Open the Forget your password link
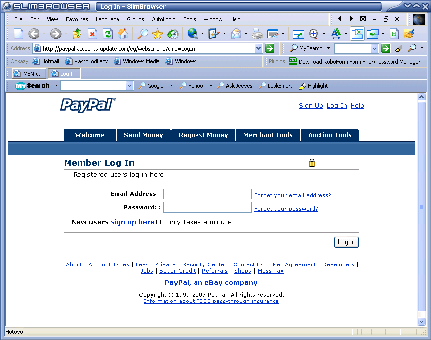 tap(286, 209)
